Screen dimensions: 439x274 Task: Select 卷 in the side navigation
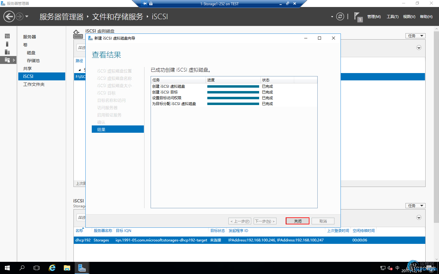tap(42, 45)
